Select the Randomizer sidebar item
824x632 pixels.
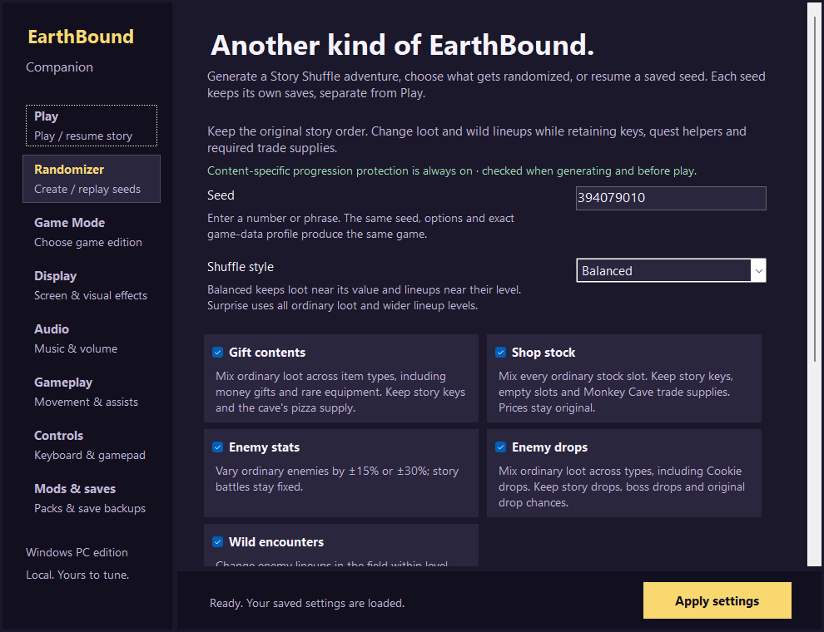pyautogui.click(x=92, y=179)
